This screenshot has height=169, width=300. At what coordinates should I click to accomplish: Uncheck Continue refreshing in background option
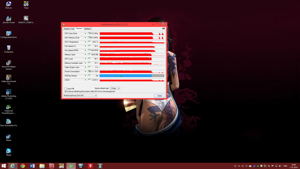click(65, 91)
